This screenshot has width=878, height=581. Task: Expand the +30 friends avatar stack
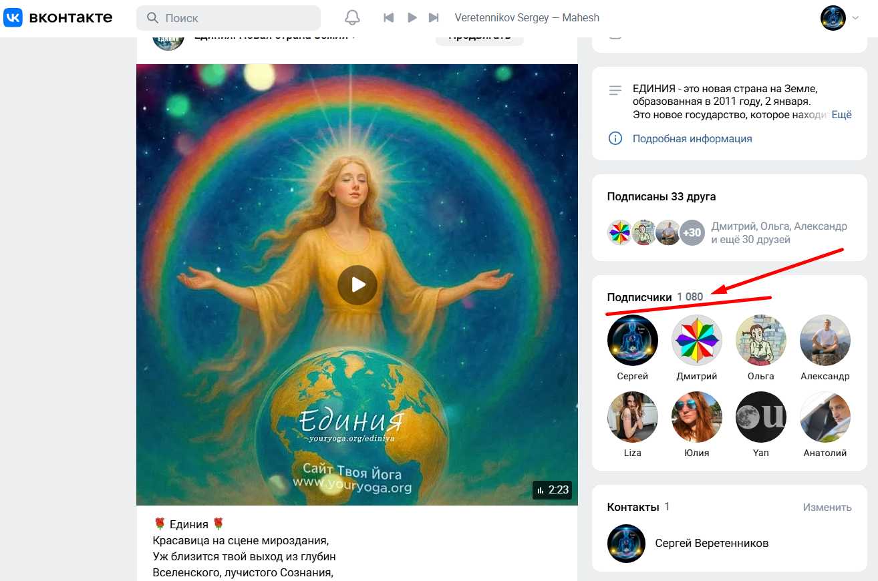click(x=692, y=232)
